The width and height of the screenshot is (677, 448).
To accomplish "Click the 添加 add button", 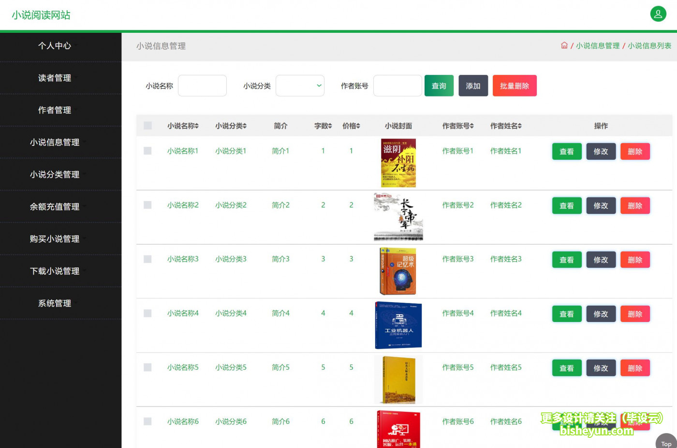I will tap(473, 85).
